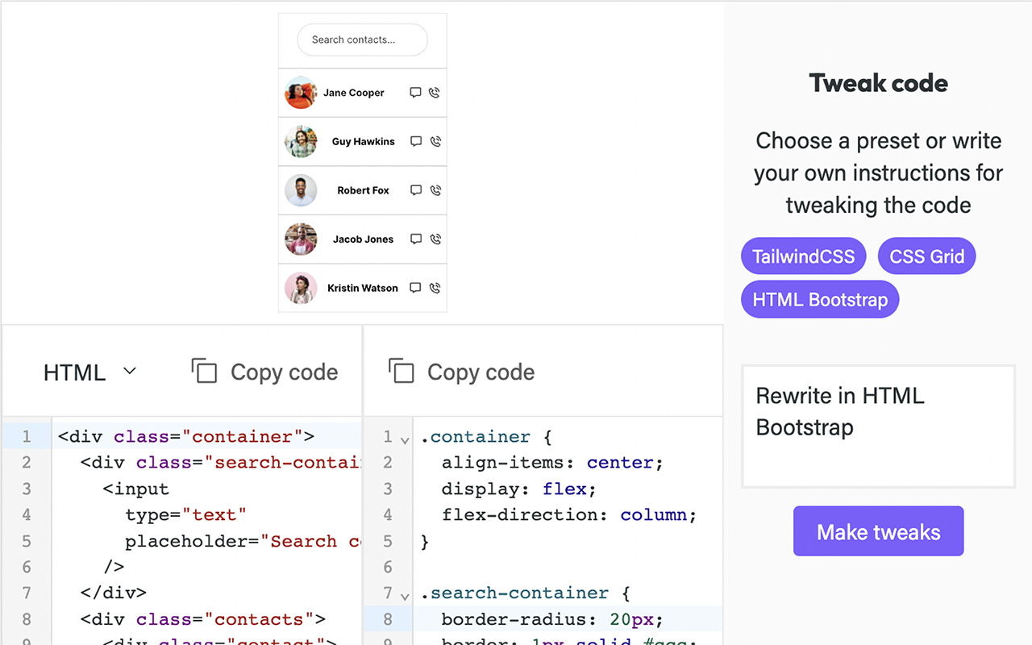Click the phone icon beside Kristin Watson
Viewport: 1032px width, 645px height.
435,288
